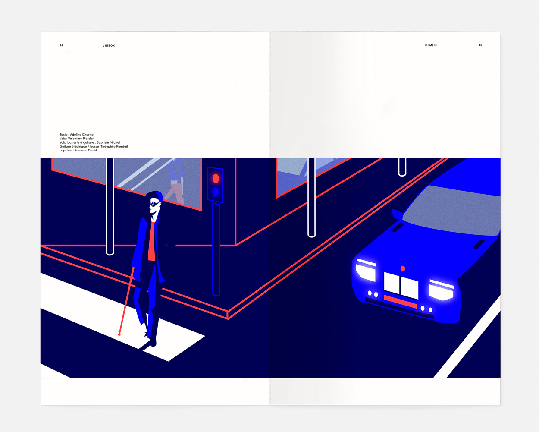Select the car's left glowing headlight
Viewport: 539px width, 432px height.
(367, 271)
